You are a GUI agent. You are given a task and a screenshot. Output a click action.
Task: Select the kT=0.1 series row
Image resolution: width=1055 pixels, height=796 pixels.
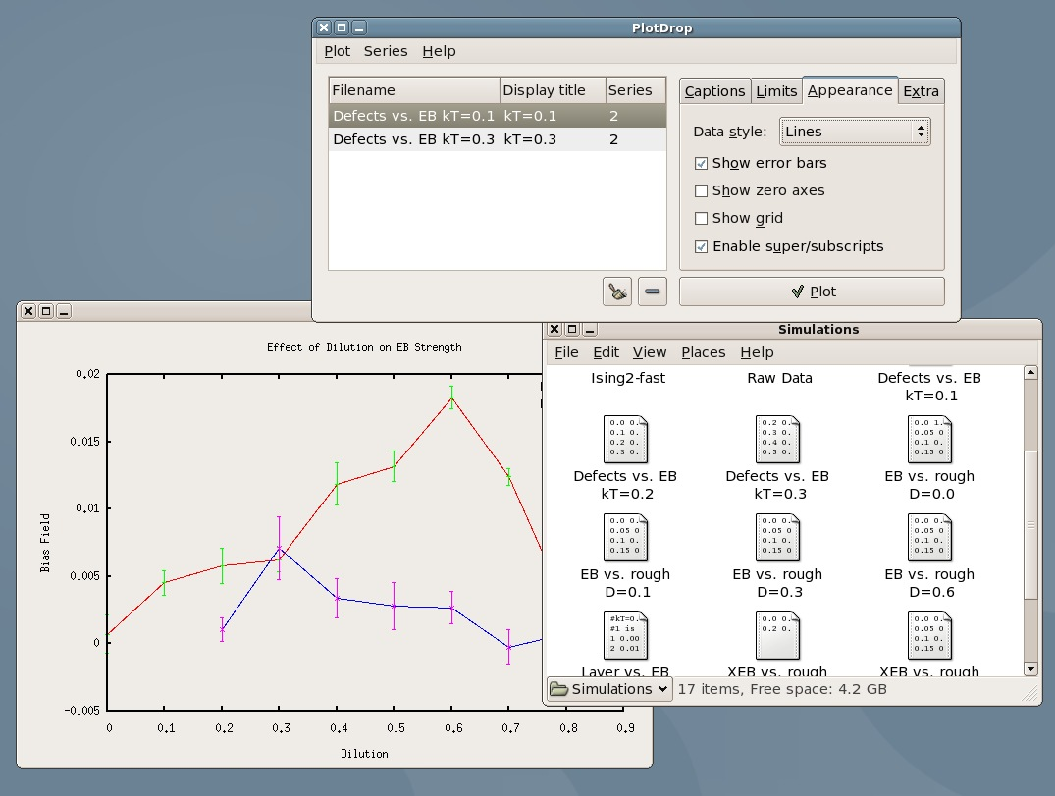tap(498, 116)
